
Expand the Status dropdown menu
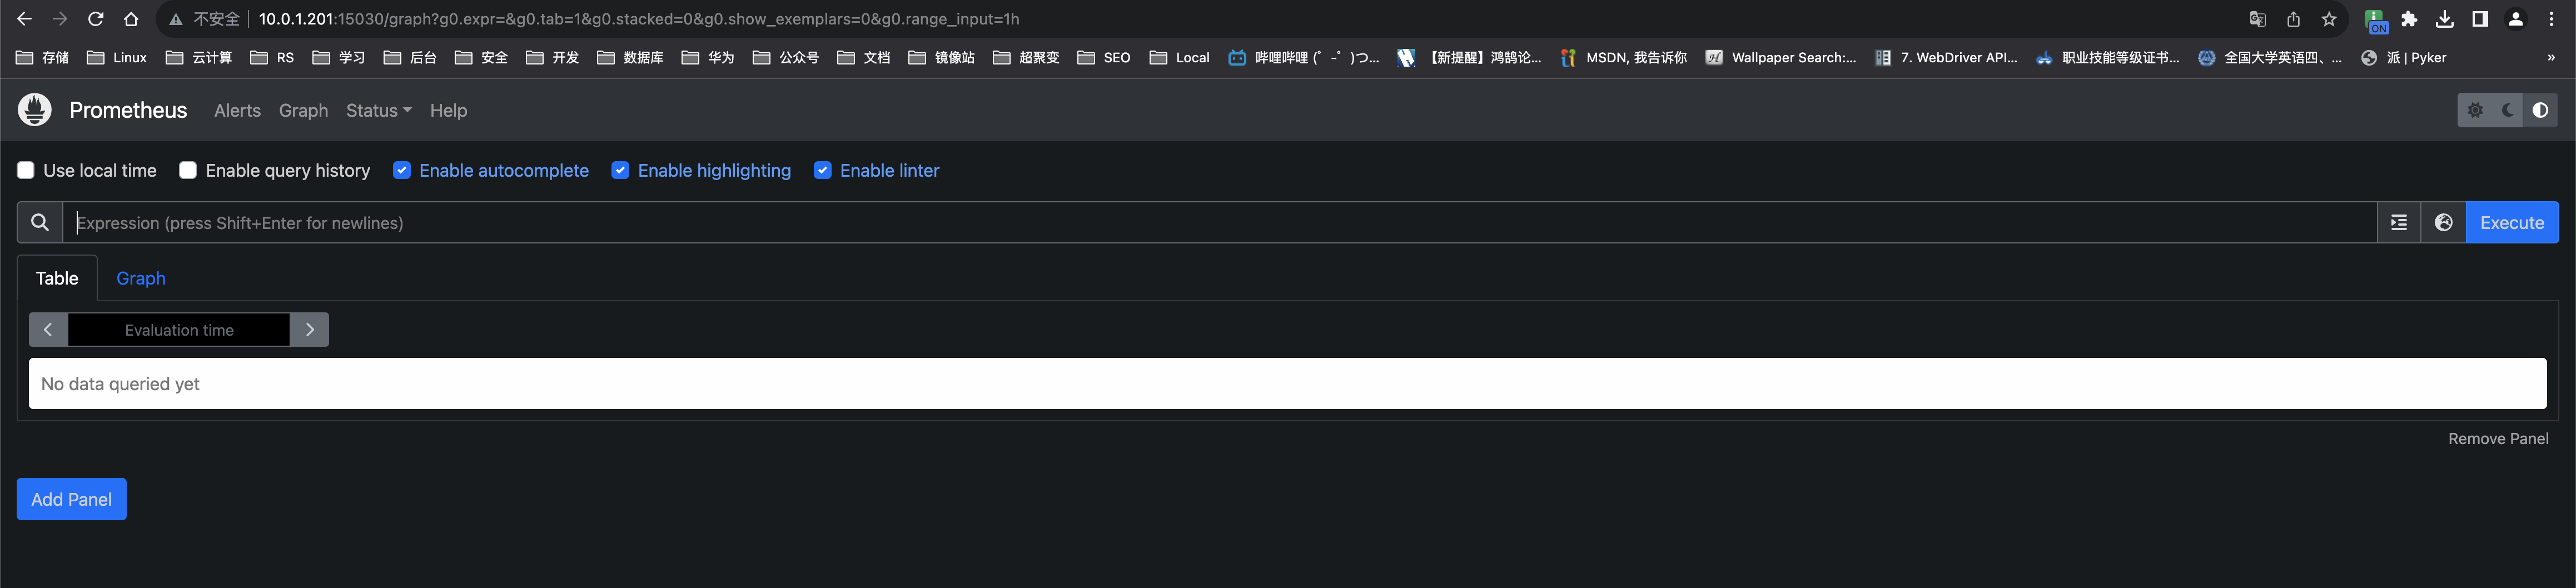tap(378, 110)
